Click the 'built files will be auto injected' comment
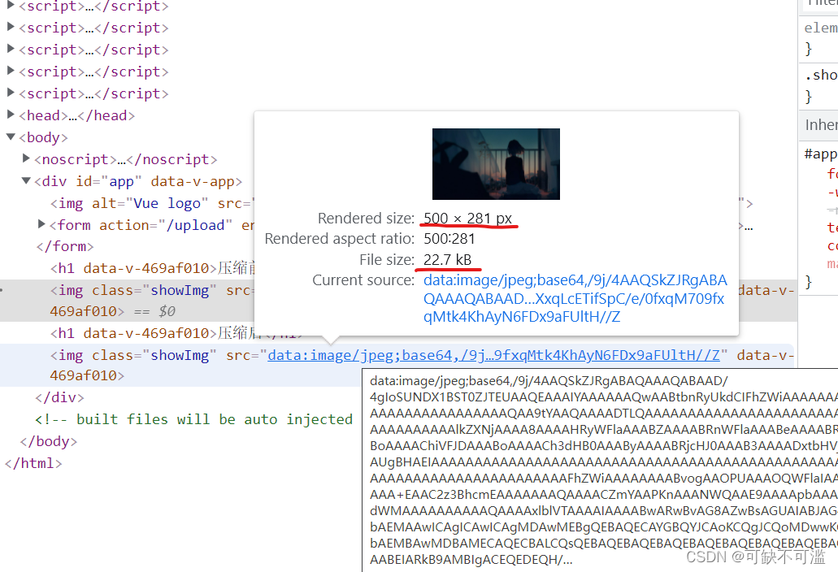The width and height of the screenshot is (838, 572). pos(193,419)
